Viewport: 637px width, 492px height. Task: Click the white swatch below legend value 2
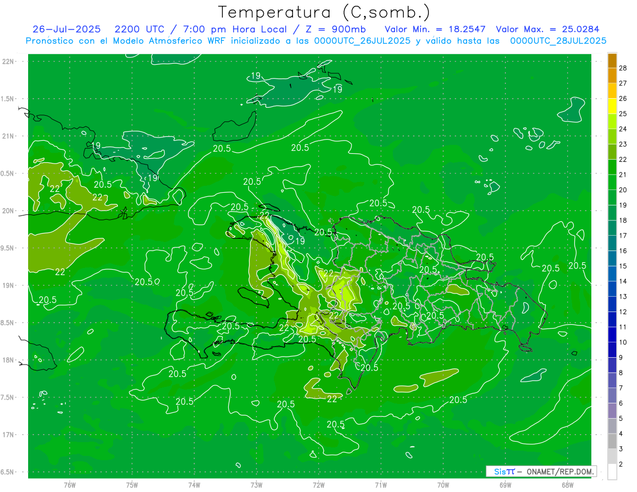[612, 472]
